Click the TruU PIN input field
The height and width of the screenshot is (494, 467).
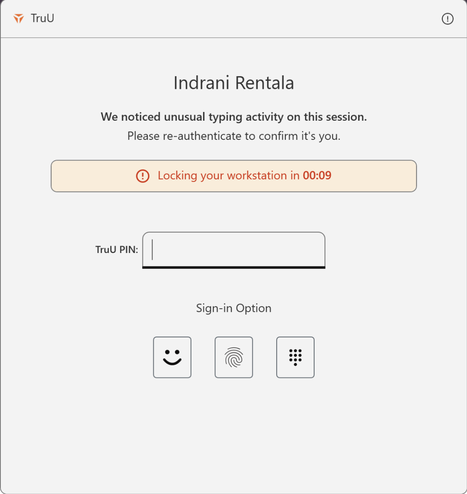click(234, 250)
